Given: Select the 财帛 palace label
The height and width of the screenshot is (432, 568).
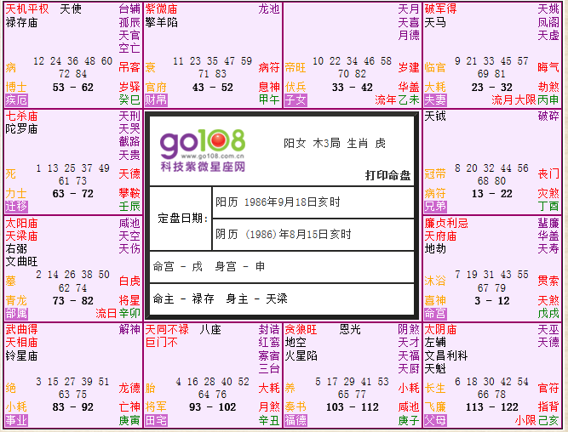Looking at the screenshot, I should pos(156,99).
